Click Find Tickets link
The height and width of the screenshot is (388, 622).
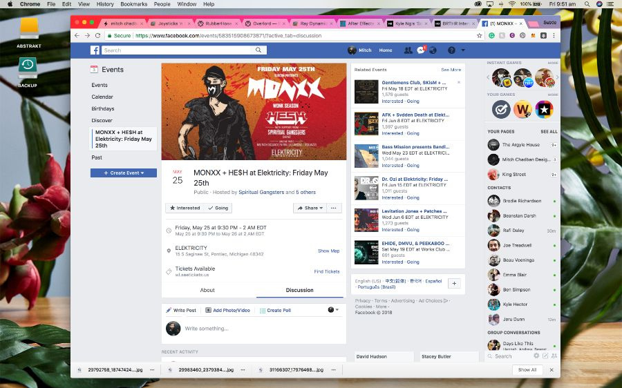[x=327, y=271]
